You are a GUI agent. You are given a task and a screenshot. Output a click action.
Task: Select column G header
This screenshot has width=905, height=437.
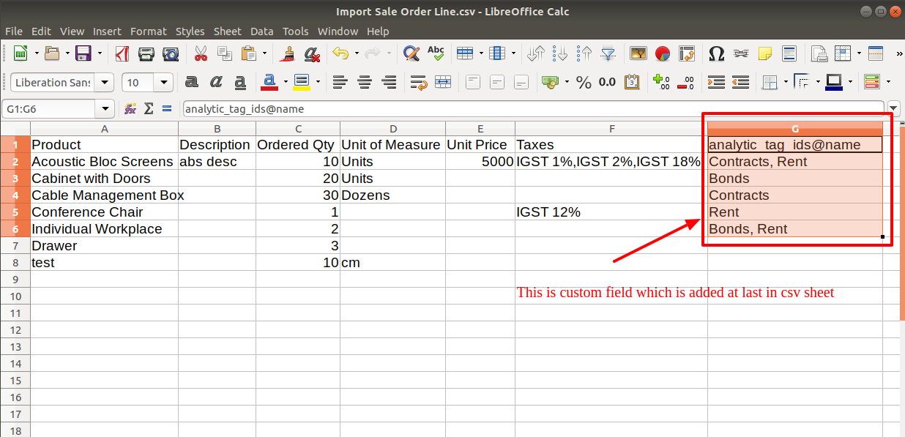[x=794, y=129]
